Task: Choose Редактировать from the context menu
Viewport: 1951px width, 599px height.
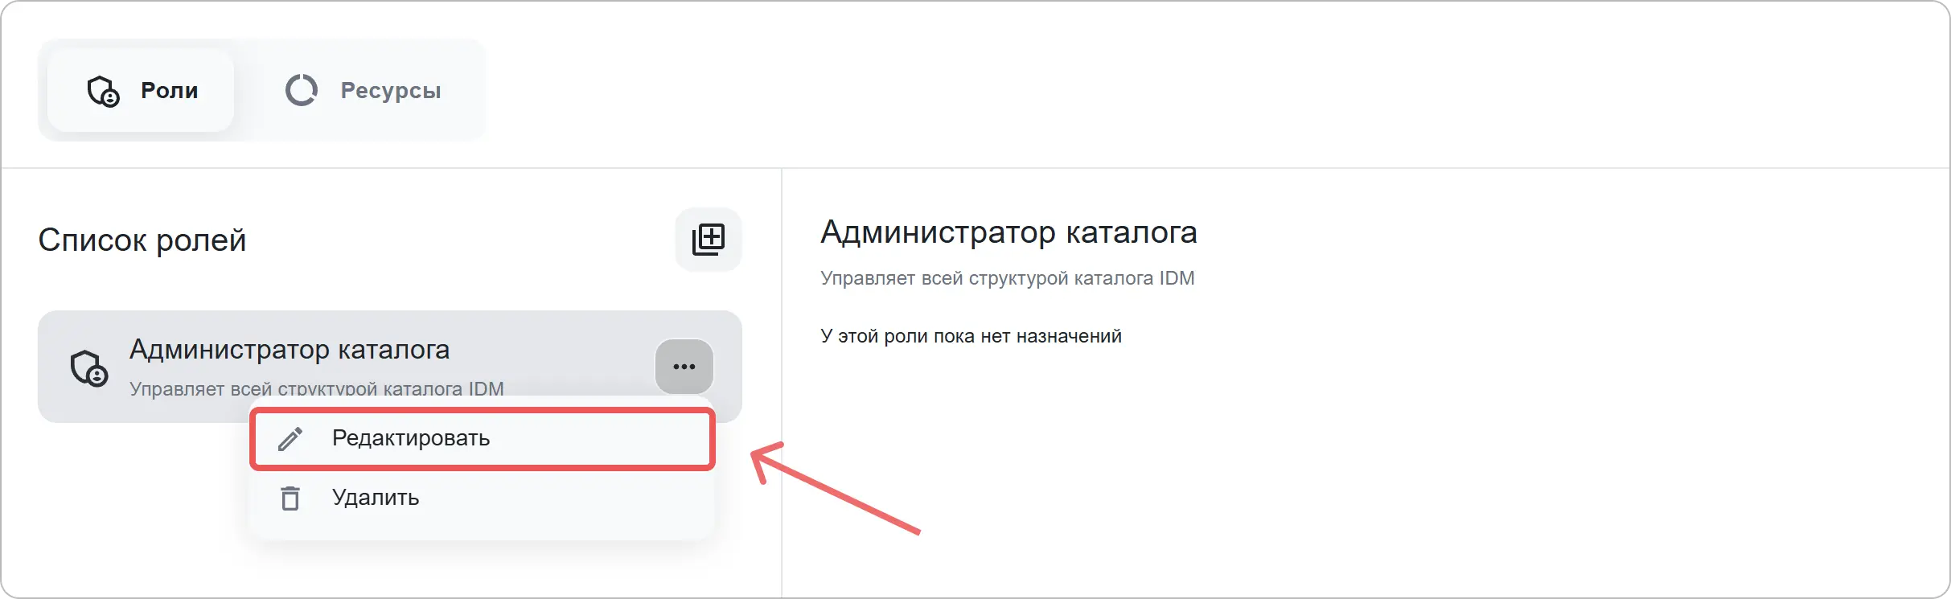Action: coord(483,438)
